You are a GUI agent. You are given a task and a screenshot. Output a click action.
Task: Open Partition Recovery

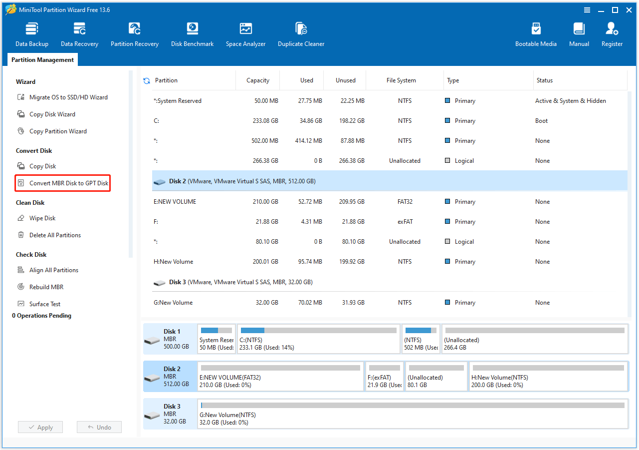coord(135,34)
